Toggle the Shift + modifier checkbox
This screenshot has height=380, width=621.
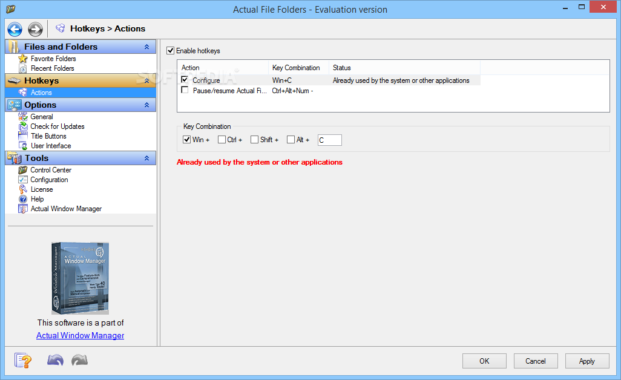point(255,140)
